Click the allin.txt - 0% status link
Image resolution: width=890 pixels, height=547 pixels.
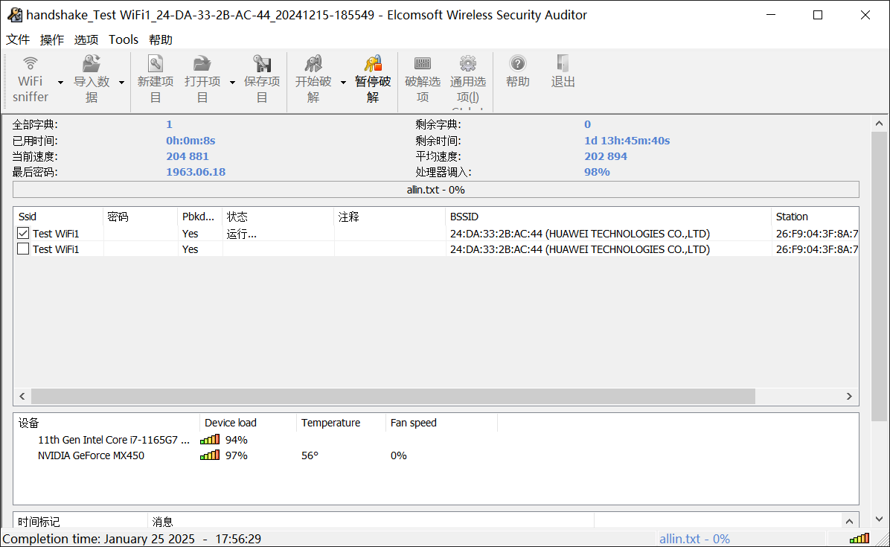tap(694, 538)
